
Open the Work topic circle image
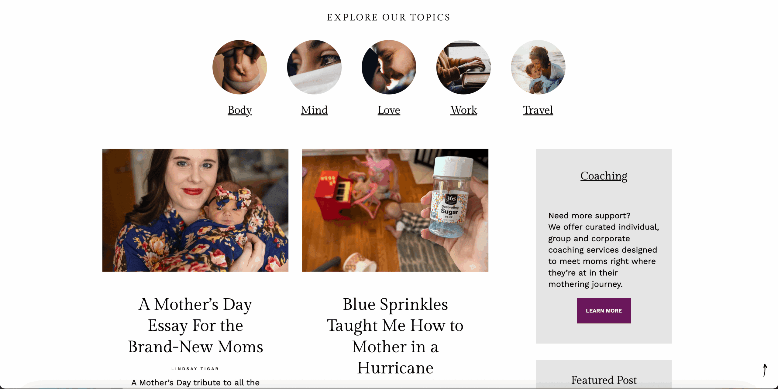463,67
